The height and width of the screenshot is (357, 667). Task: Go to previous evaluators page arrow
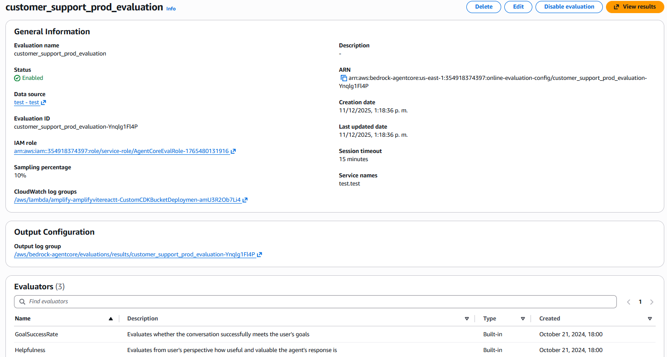coord(629,302)
